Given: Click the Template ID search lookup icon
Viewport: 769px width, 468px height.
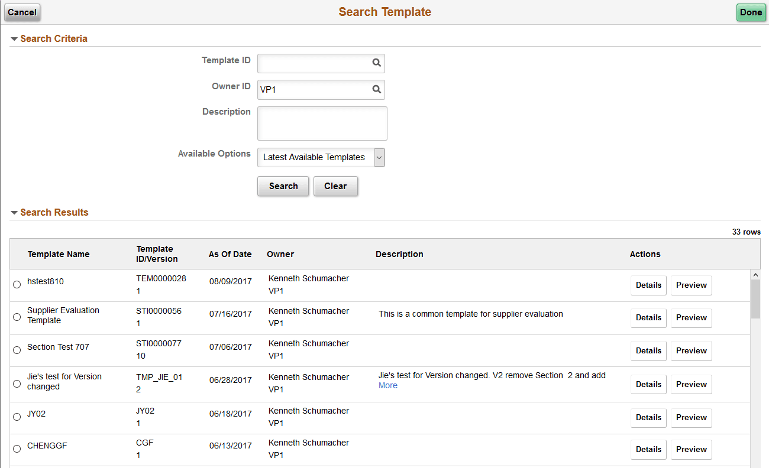Looking at the screenshot, I should (x=377, y=63).
